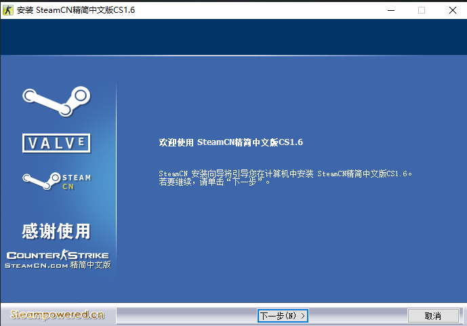Viewport: 467px width, 326px height.
Task: Click the Counter-Strike SteamCN.com logo
Action: click(58, 260)
